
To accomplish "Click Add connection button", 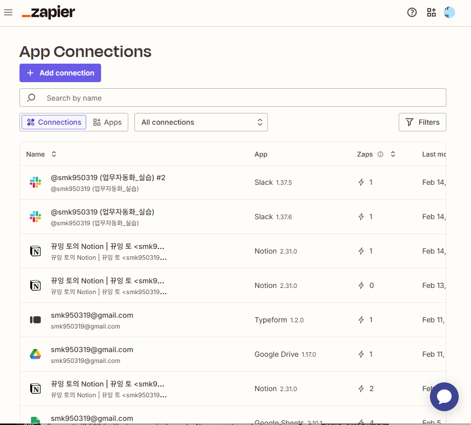I will pos(60,73).
